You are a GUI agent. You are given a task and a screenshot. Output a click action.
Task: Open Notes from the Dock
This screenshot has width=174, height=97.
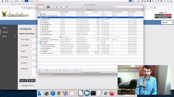pos(72,93)
